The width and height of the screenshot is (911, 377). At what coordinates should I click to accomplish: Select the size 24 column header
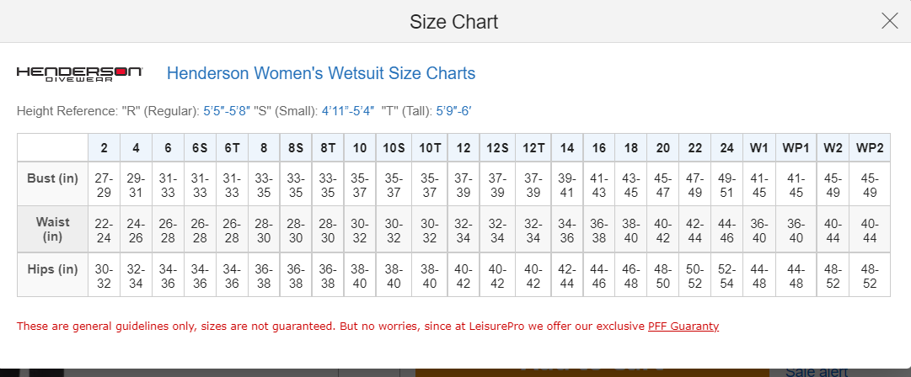pyautogui.click(x=726, y=147)
